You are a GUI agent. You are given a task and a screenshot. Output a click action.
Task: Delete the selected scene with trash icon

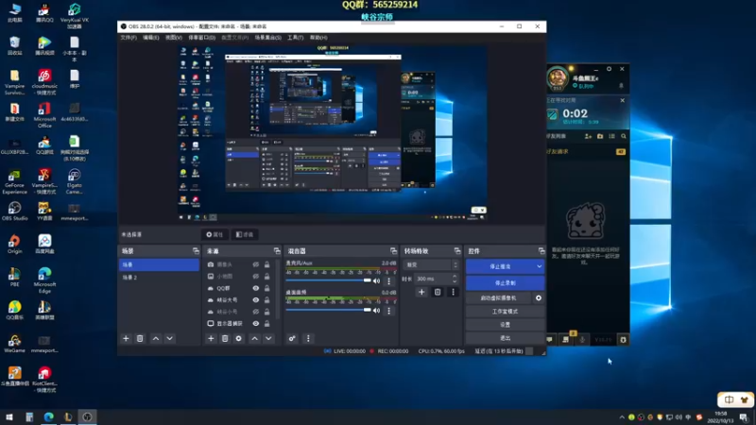coord(140,338)
